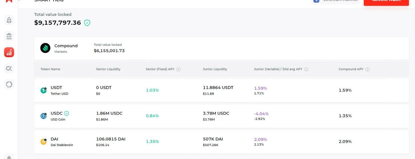Click the 0.84% senior APY value
415x159 pixels.
click(x=152, y=116)
